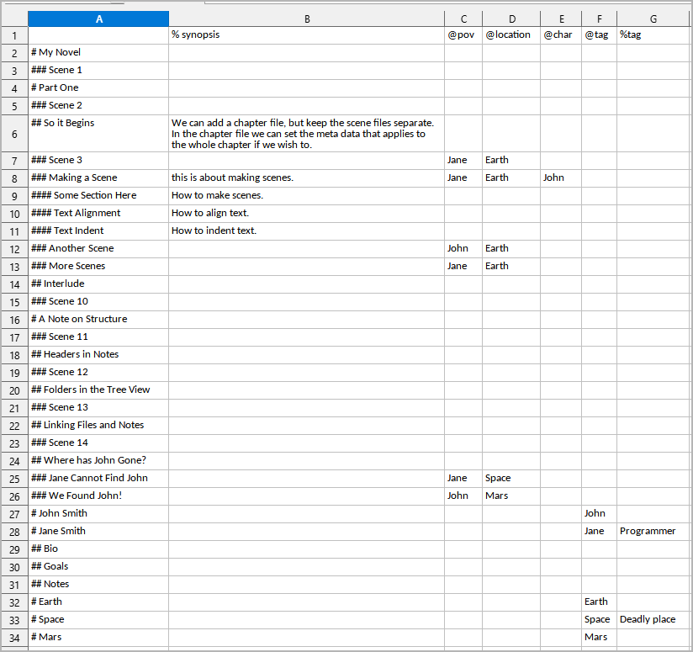
Task: Select '## Headers in Notes' cell
Action: click(98, 355)
